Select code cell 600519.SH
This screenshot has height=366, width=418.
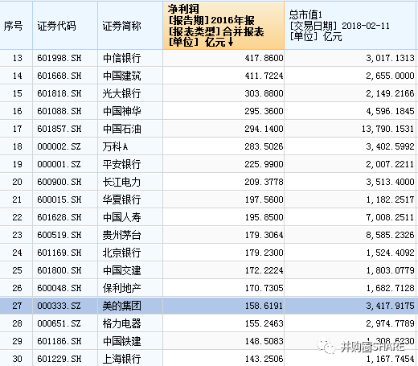(x=65, y=235)
